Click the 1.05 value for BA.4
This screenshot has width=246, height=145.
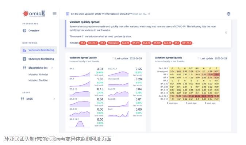click(100, 79)
